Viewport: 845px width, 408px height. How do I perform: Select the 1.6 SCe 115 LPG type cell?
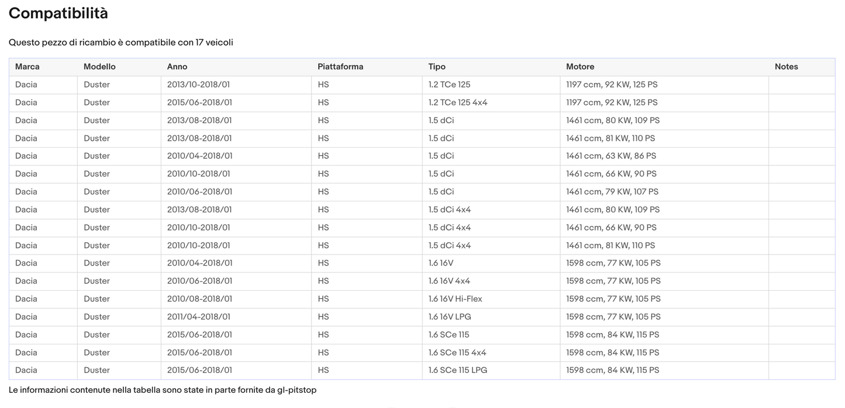point(457,370)
